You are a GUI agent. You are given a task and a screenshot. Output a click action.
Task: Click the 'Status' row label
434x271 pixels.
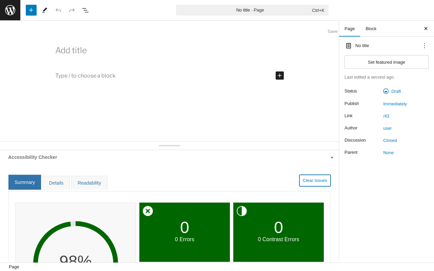(351, 91)
